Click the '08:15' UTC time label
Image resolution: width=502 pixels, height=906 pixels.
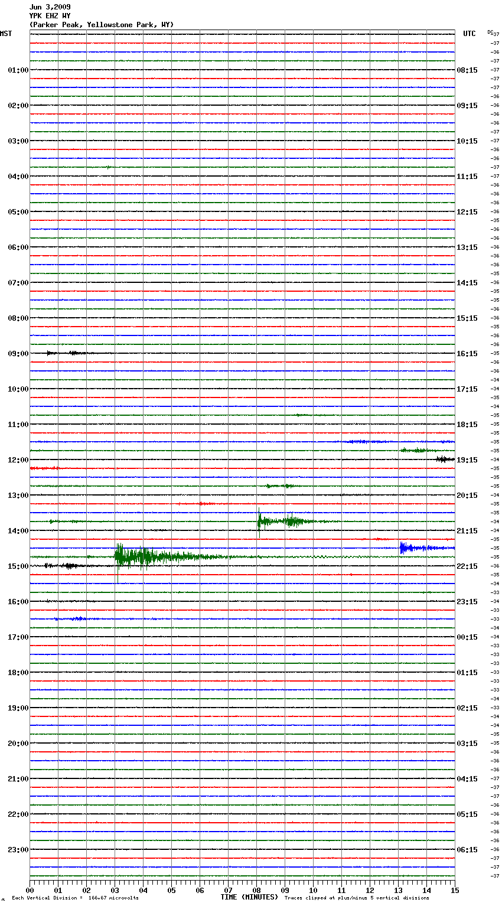coord(467,70)
